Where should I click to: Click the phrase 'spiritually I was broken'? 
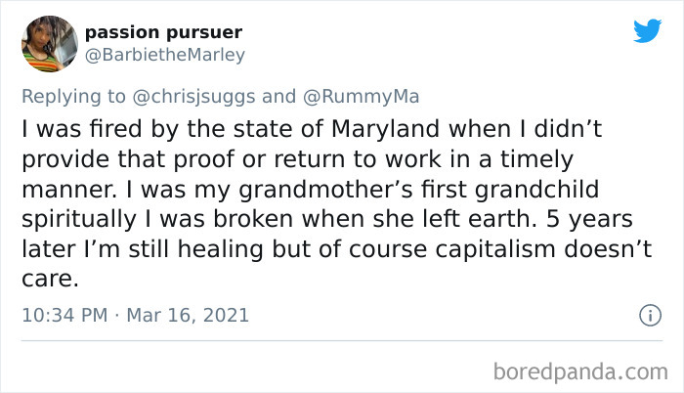point(157,220)
